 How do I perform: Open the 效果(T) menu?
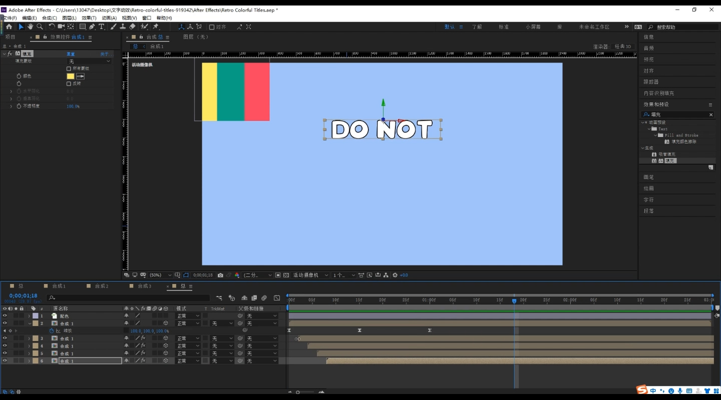89,18
